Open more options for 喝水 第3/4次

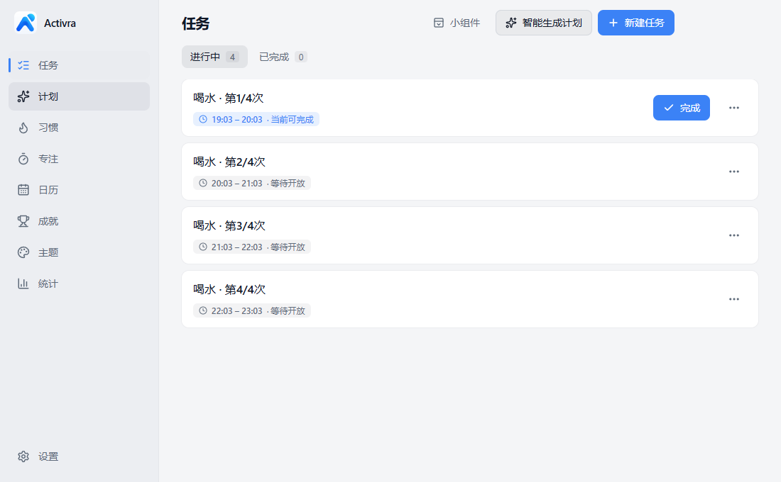[734, 235]
